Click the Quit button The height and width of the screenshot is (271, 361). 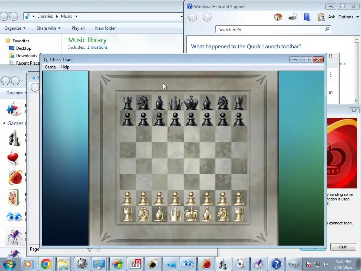[x=343, y=247]
